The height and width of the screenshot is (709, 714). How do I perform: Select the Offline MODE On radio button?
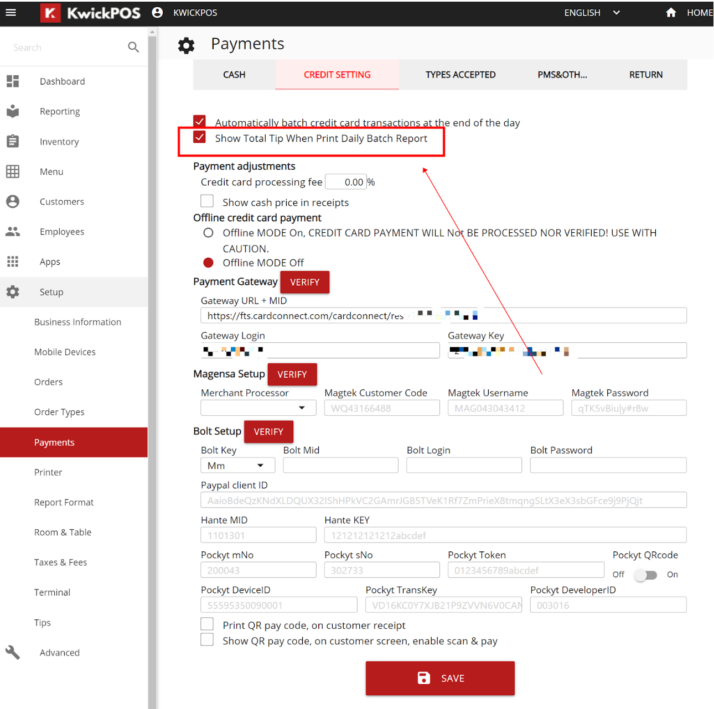tap(208, 233)
